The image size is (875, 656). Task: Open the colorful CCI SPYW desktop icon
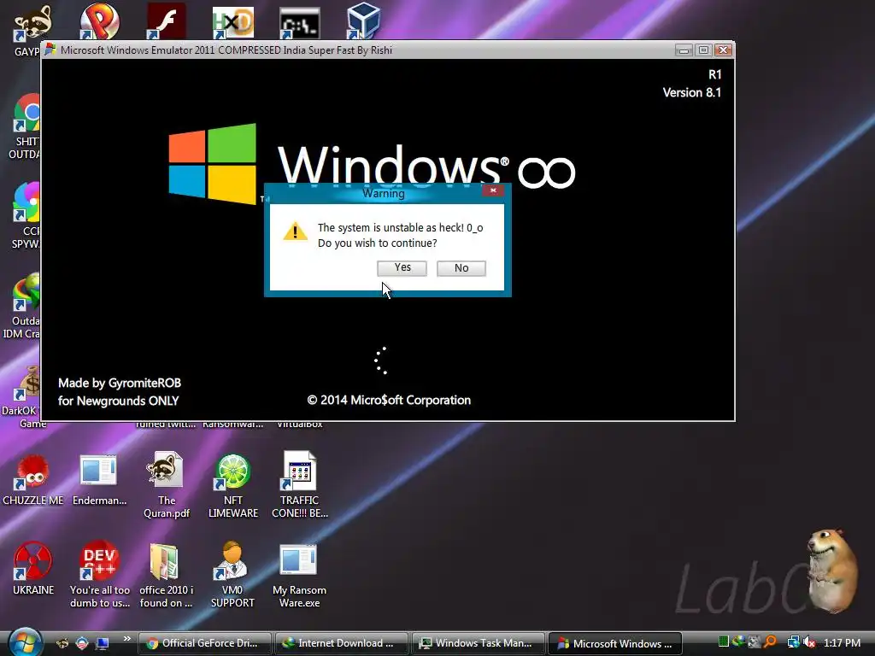(26, 202)
